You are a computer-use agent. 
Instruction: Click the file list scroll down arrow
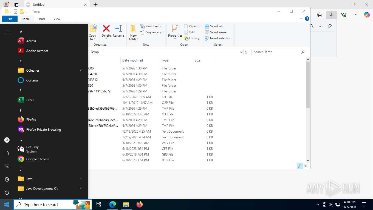point(308,161)
